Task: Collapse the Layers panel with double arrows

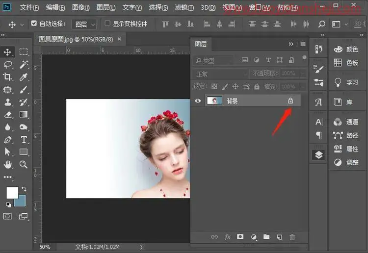Action: (x=291, y=44)
